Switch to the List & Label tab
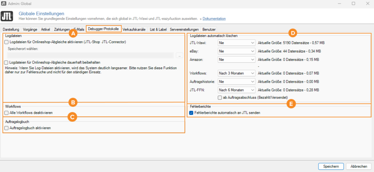 point(158,30)
